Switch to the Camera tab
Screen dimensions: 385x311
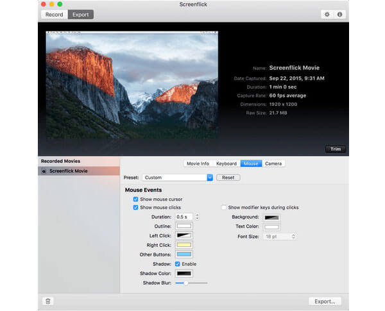coord(273,164)
